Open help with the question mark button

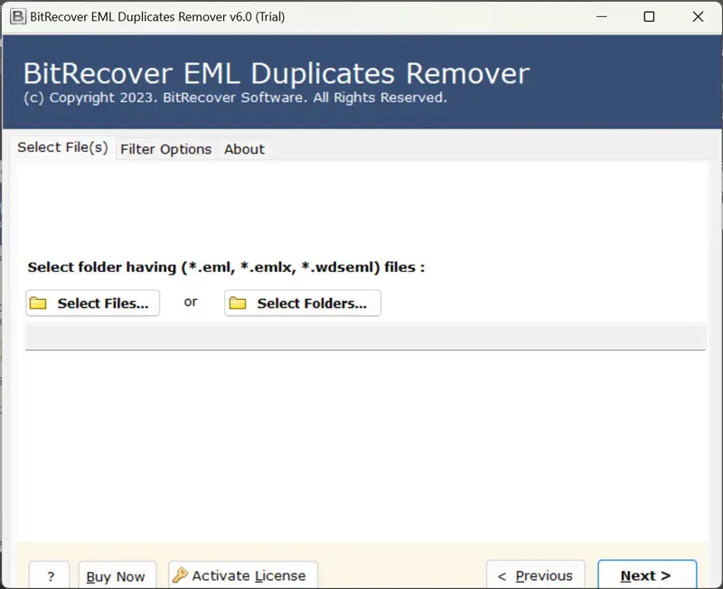tap(51, 576)
